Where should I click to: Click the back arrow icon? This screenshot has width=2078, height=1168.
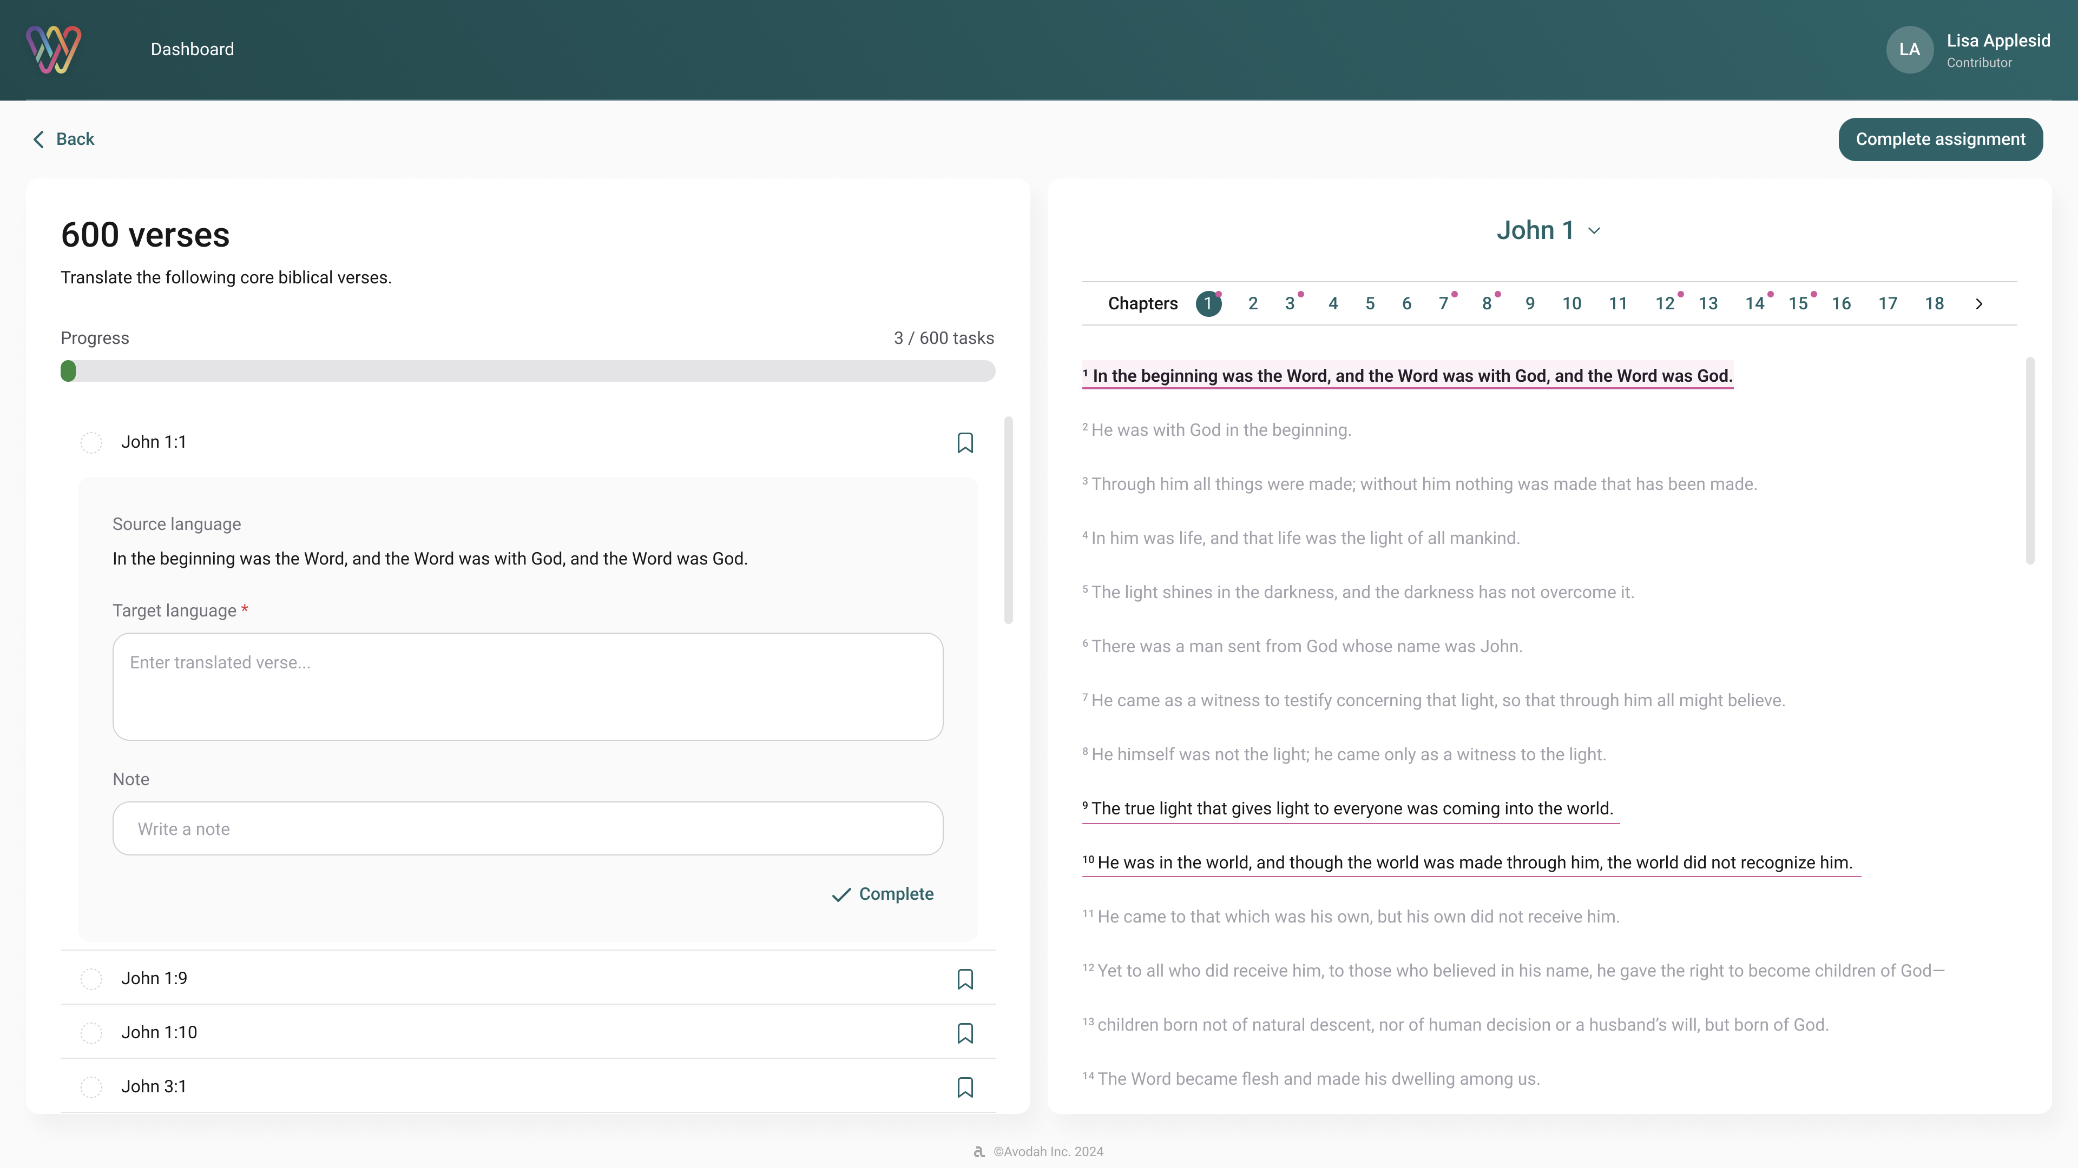click(39, 140)
